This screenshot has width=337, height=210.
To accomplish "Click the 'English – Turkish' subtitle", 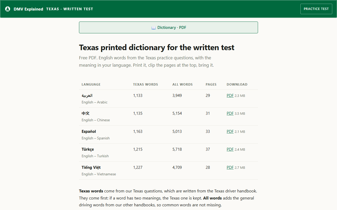I will pos(95,156).
